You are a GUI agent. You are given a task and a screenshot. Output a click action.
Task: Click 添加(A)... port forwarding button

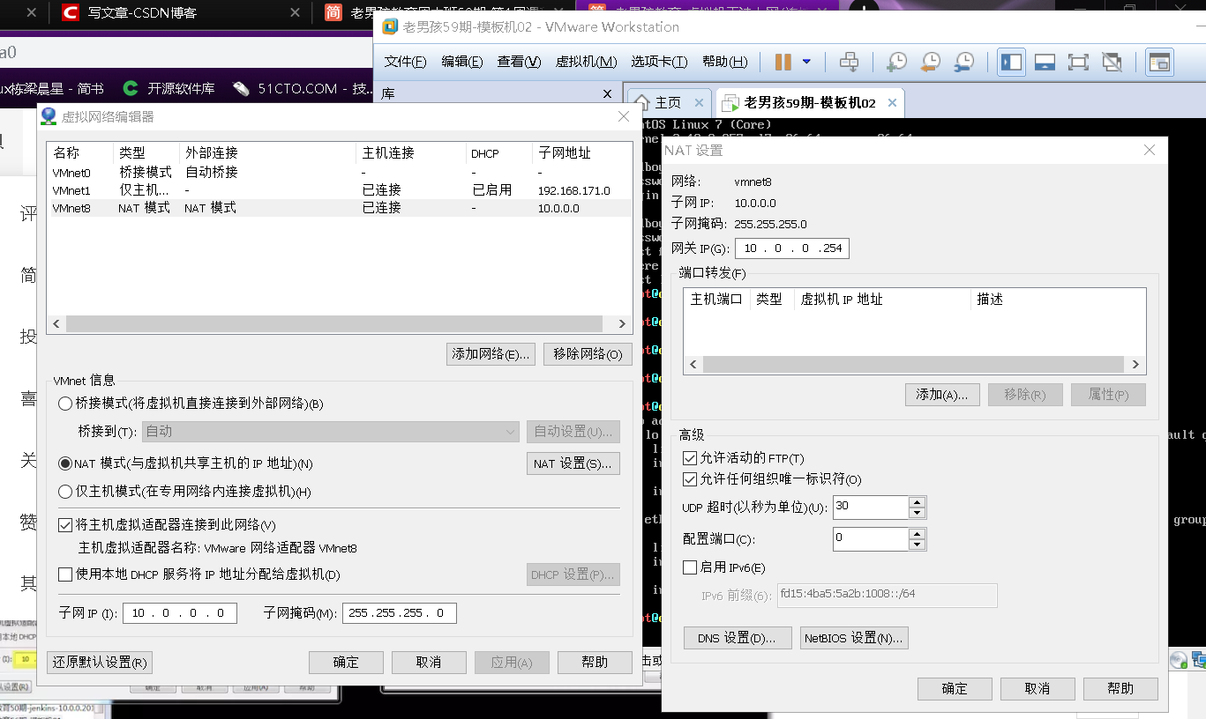pyautogui.click(x=942, y=395)
